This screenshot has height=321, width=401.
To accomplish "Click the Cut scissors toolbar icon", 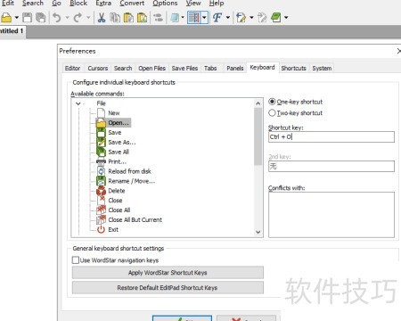I will (102, 18).
